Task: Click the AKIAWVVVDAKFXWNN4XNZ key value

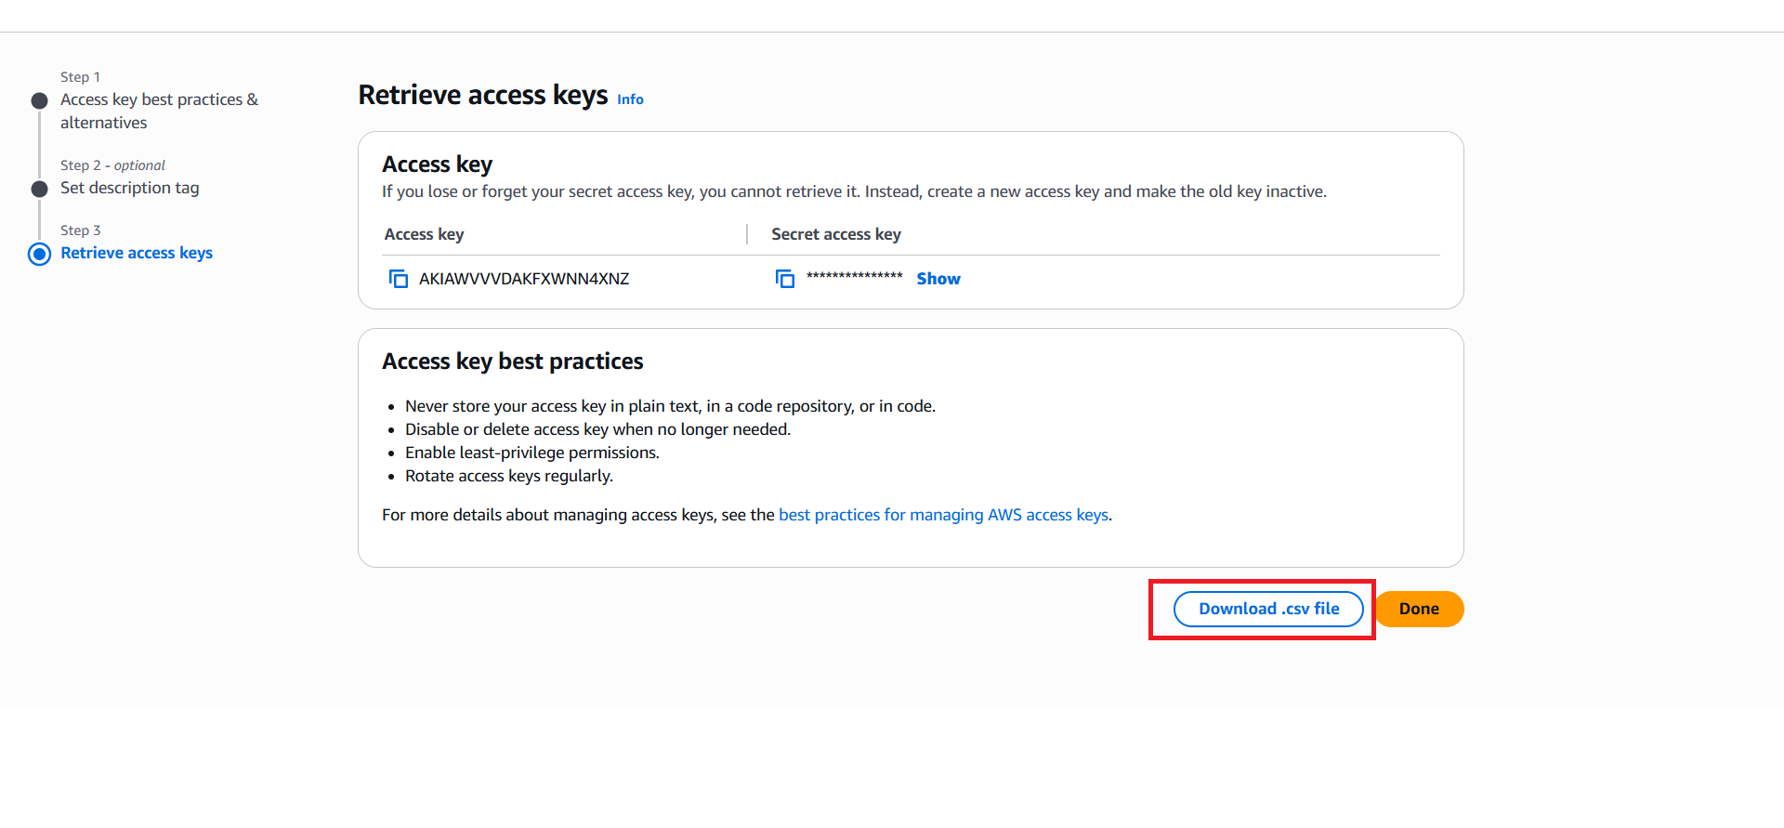Action: pos(524,279)
